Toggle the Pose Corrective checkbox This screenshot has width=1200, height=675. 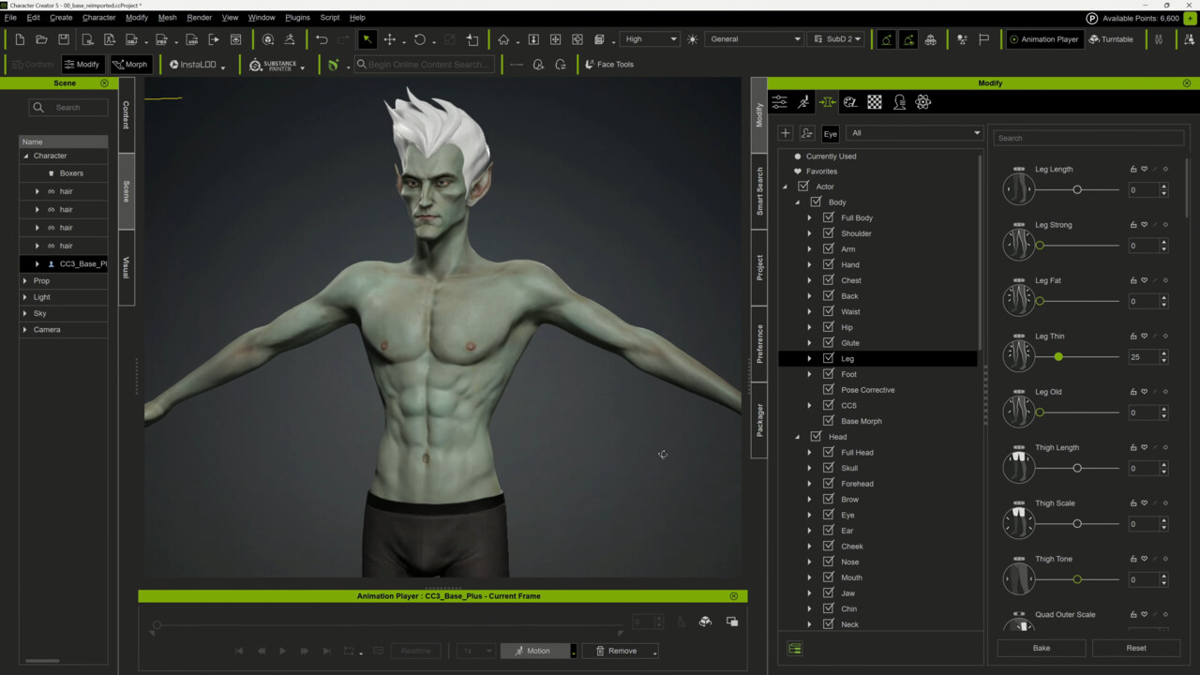(x=828, y=390)
